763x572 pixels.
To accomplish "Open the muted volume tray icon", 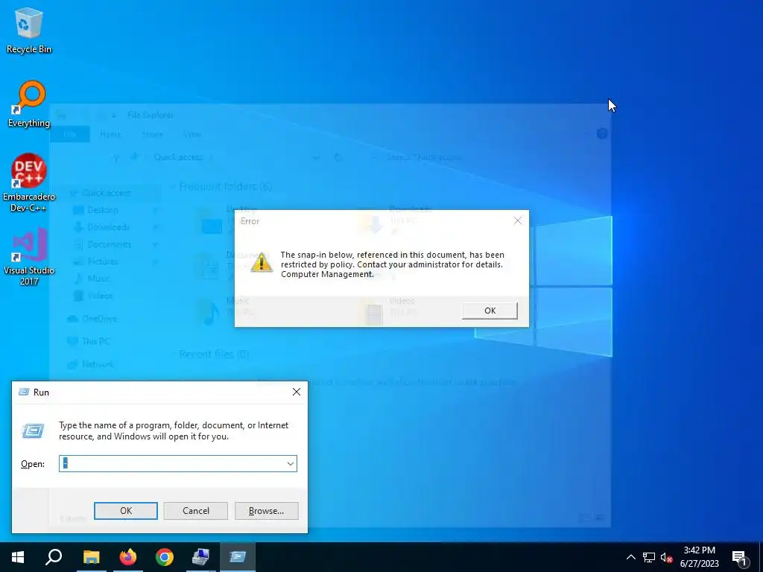I will 666,557.
